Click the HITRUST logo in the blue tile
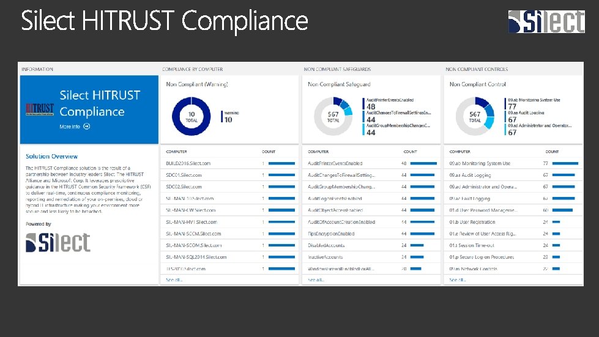The width and height of the screenshot is (599, 337). [40, 109]
